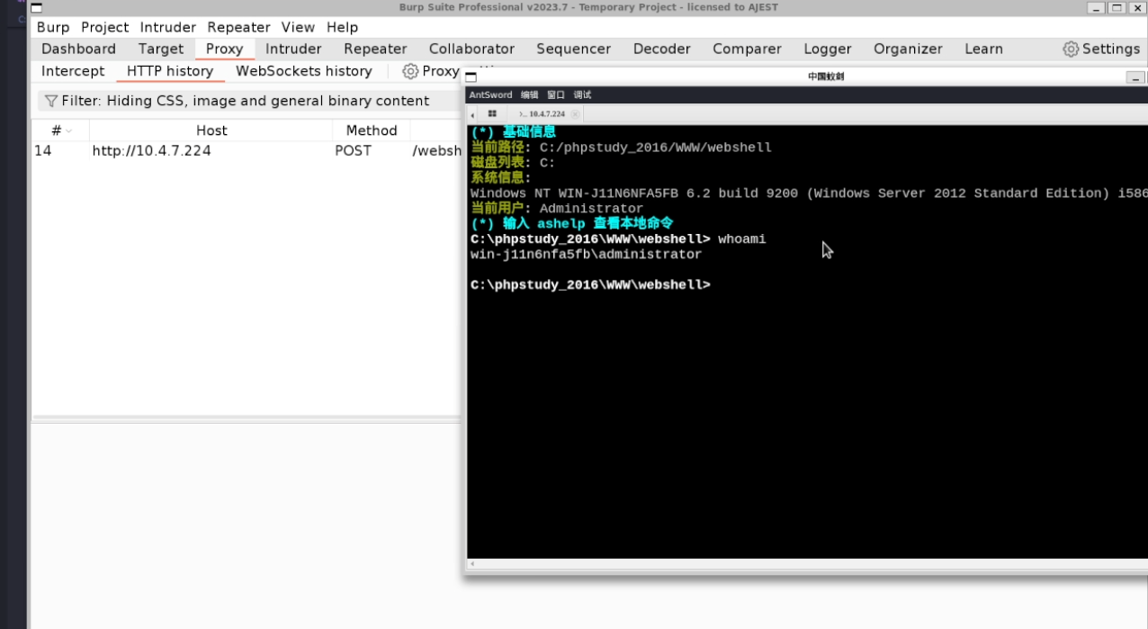Select the HTTP history sub-tab
This screenshot has height=629, width=1148.
tap(170, 70)
